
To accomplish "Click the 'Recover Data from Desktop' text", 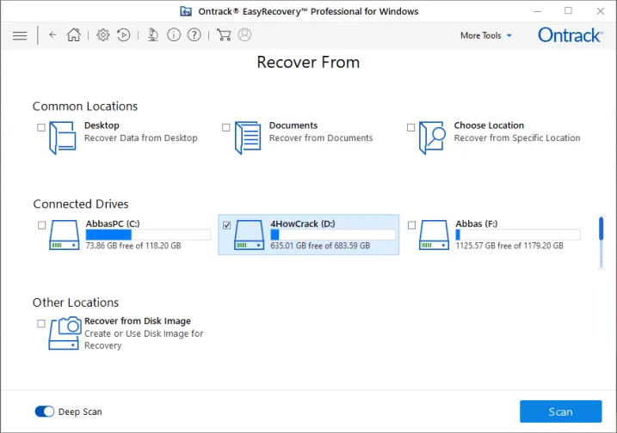I will [x=141, y=138].
